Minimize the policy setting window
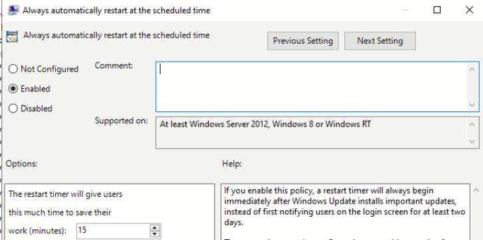483x240 pixels. [405, 10]
